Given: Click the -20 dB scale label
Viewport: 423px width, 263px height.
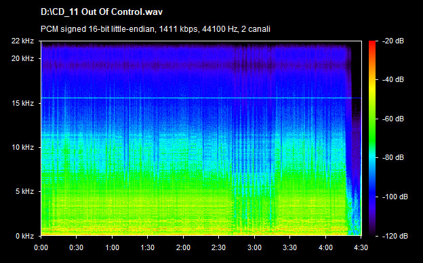Looking at the screenshot, I should point(393,41).
